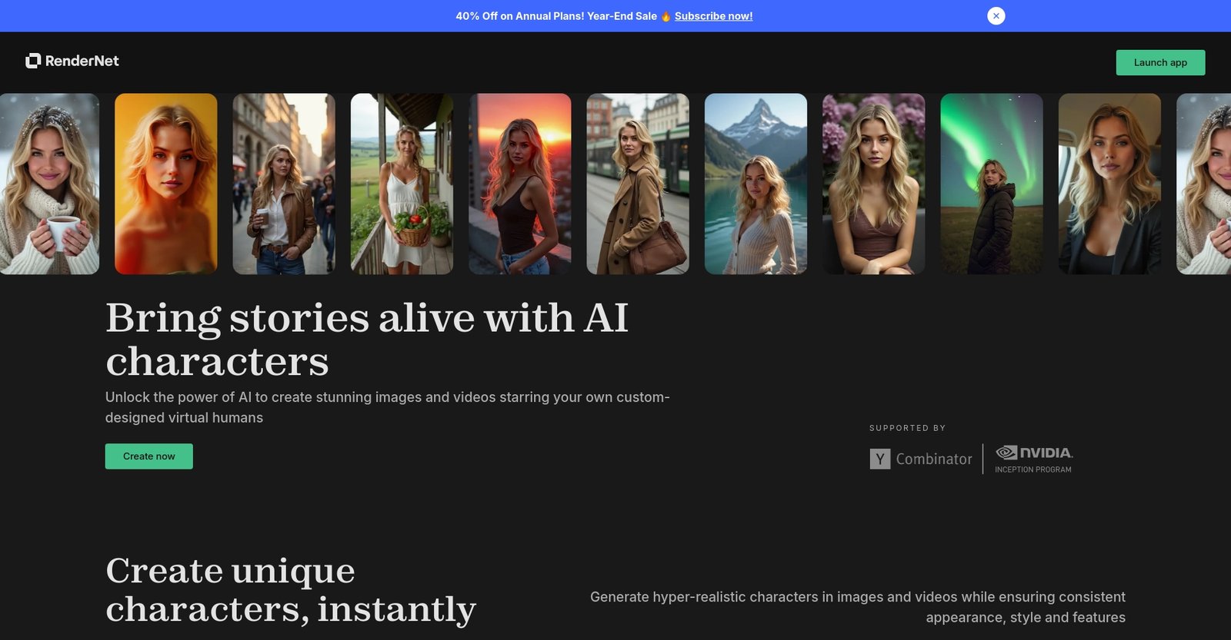Screen dimensions: 1231x640
Task: Close the Year-End Sale banner
Action: click(996, 15)
